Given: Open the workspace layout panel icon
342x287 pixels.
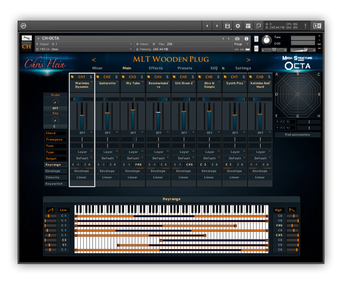Looking at the screenshot, I should [248, 26].
